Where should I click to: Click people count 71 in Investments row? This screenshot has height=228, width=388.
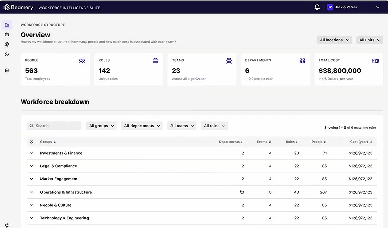pyautogui.click(x=325, y=153)
